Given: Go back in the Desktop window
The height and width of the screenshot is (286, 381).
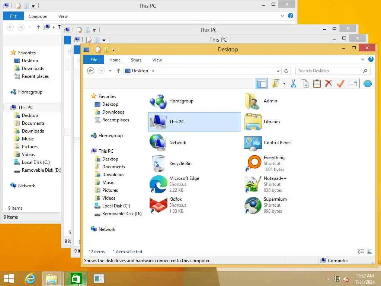Looking at the screenshot, I should click(x=91, y=71).
